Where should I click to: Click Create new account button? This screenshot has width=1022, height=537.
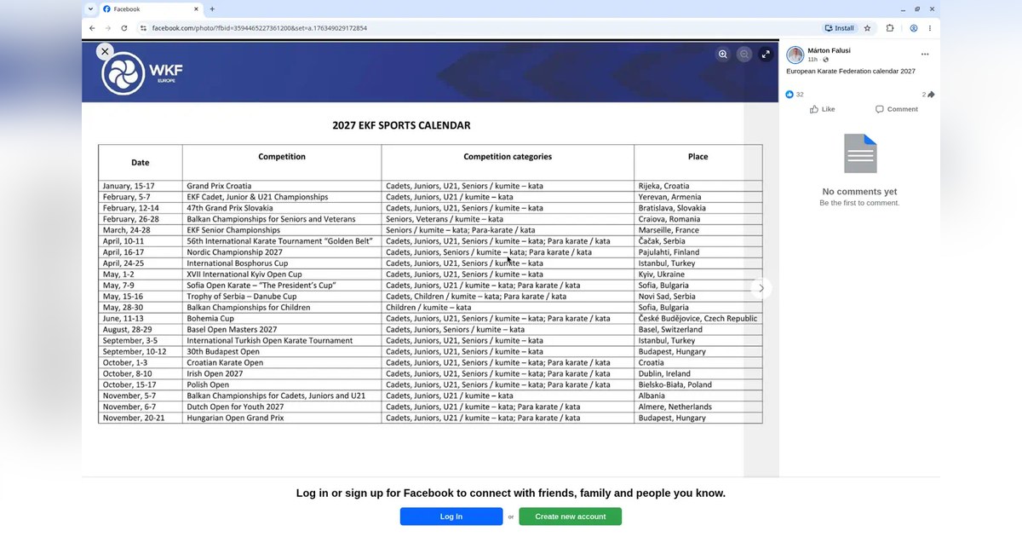point(570,517)
